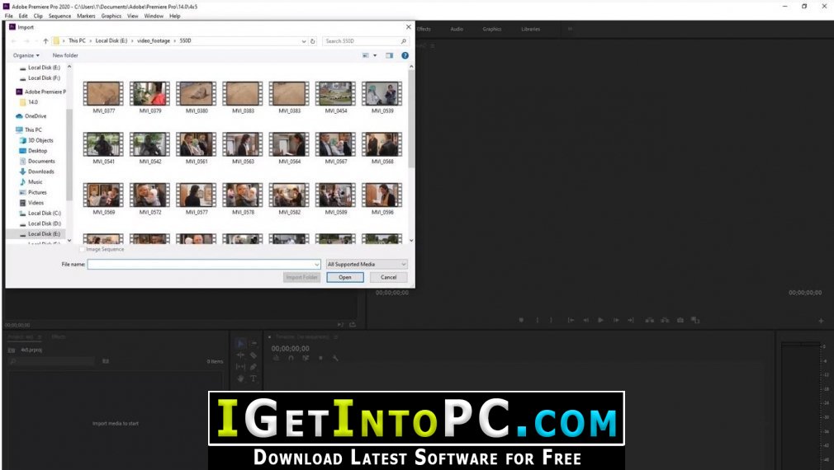Click the Export Frame camera icon
This screenshot has height=470, width=834.
(680, 320)
